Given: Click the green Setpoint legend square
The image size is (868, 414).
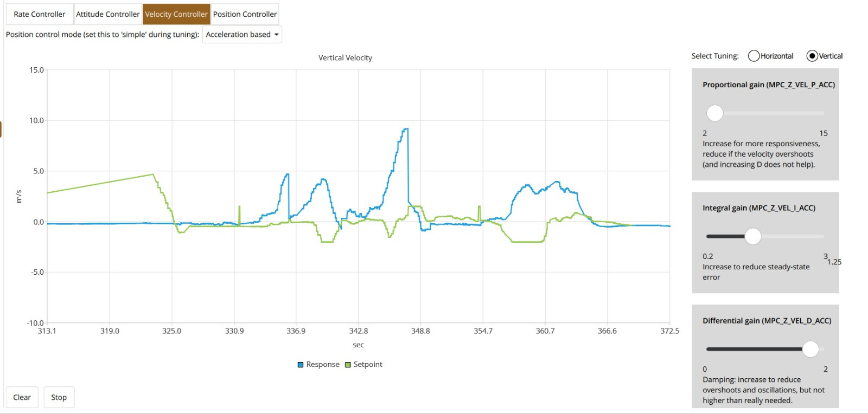Looking at the screenshot, I should point(348,365).
